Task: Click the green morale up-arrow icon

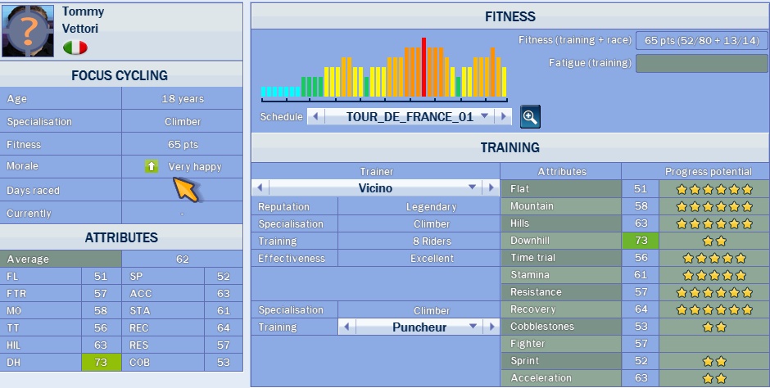Action: (152, 166)
